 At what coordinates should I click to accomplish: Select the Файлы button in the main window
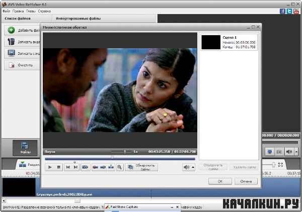[25, 148]
